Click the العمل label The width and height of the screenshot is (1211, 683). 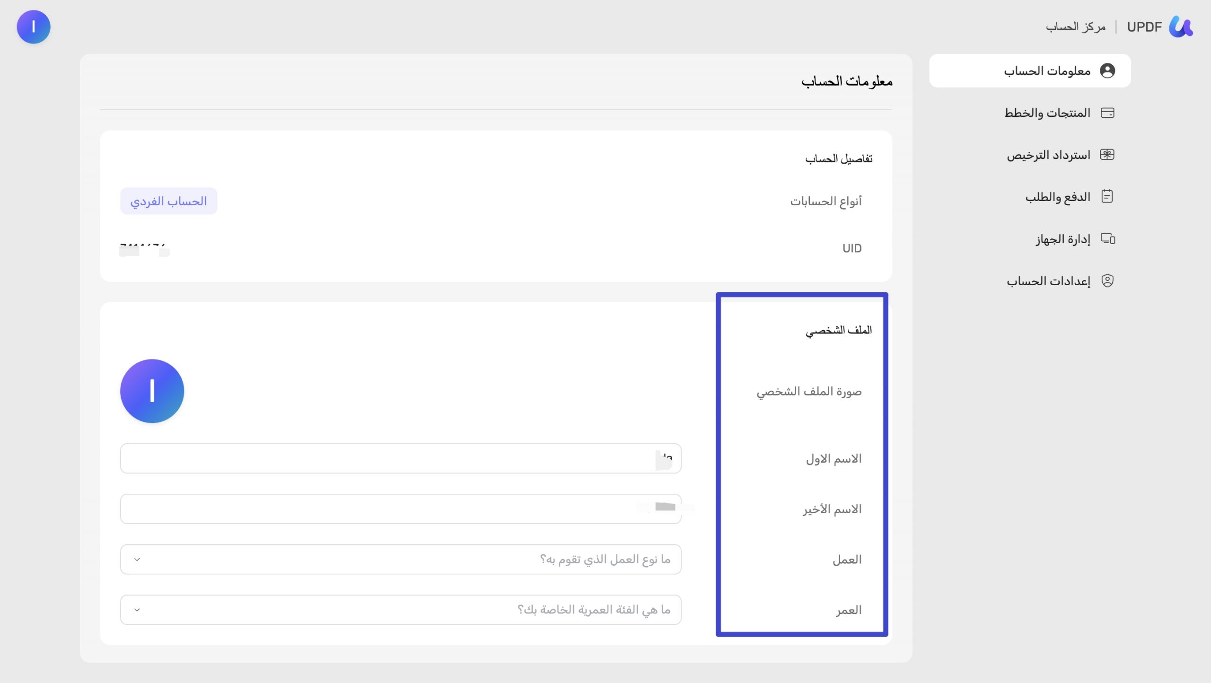tap(847, 560)
